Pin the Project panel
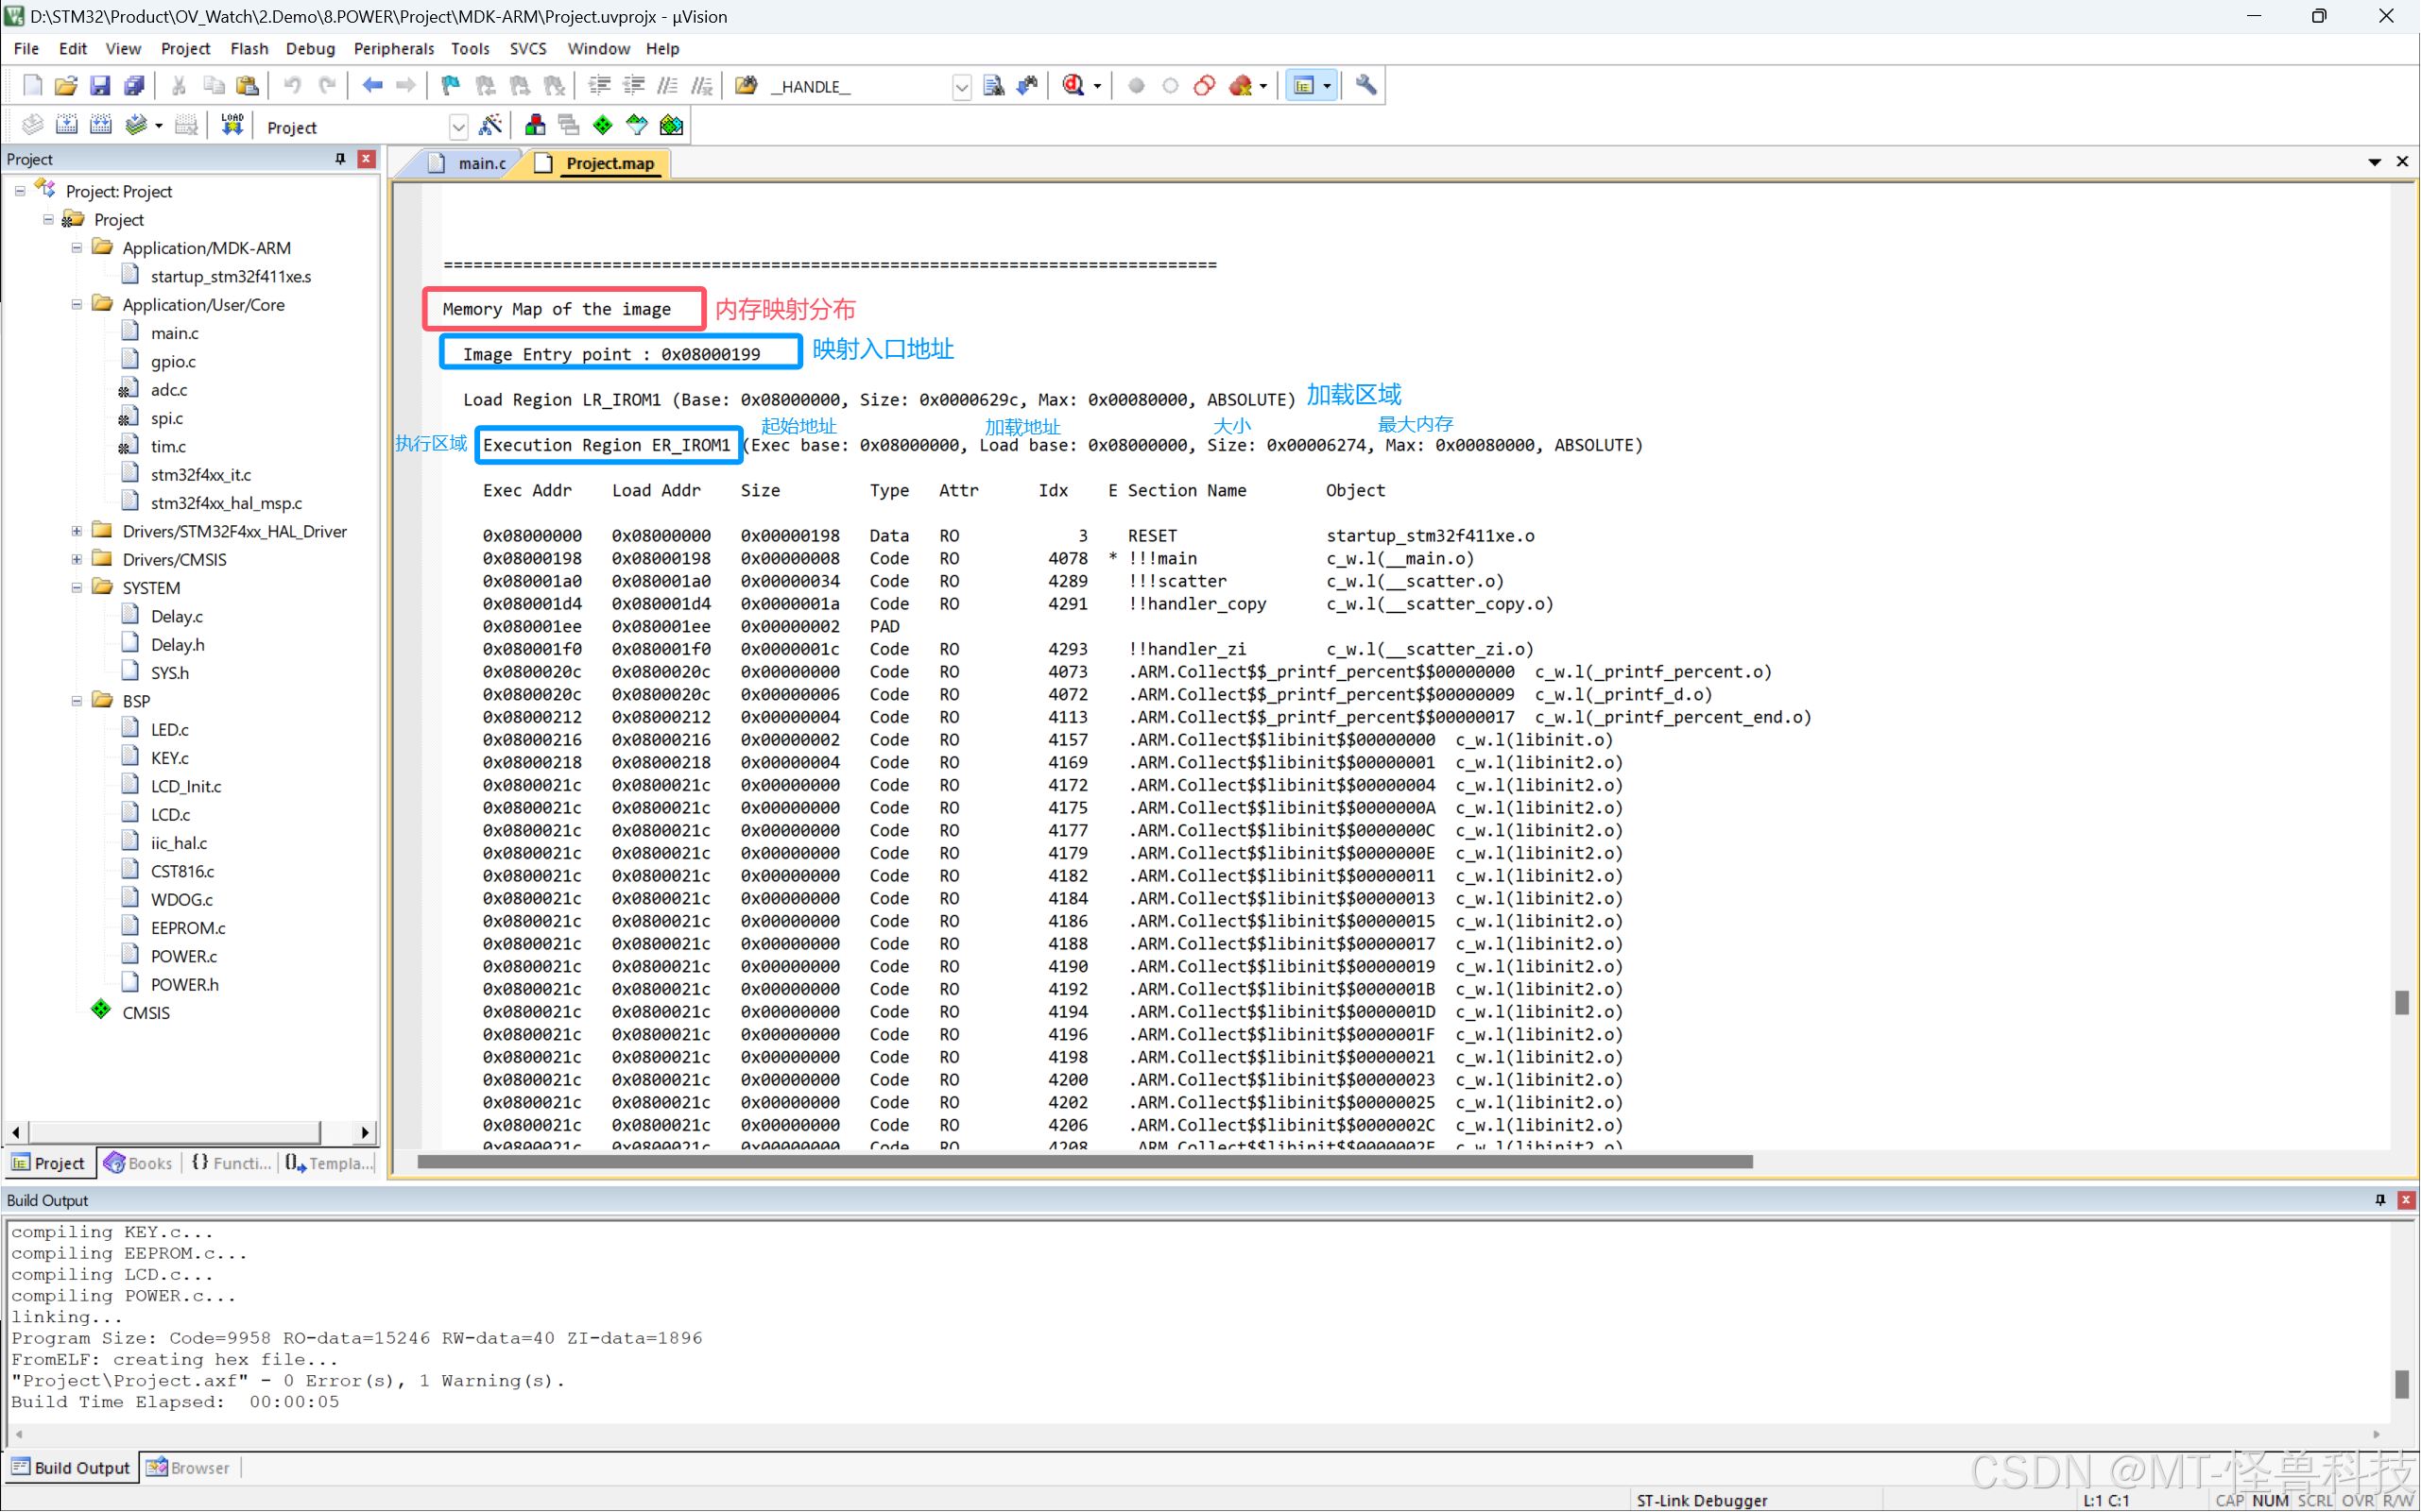2421x1512 pixels. pyautogui.click(x=340, y=159)
